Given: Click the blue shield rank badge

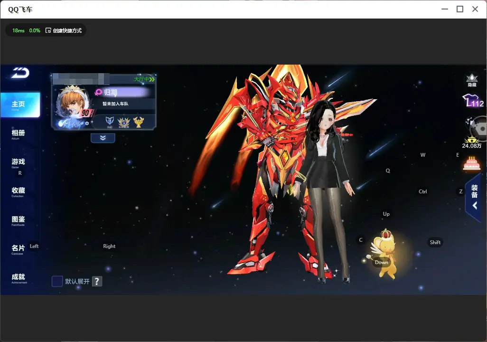Looking at the screenshot, I should [110, 122].
